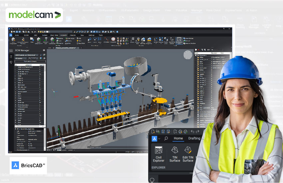Viewport: 283px width, 183px height.
Task: Click the red delete icon in Parameters panel
Action: click(198, 50)
